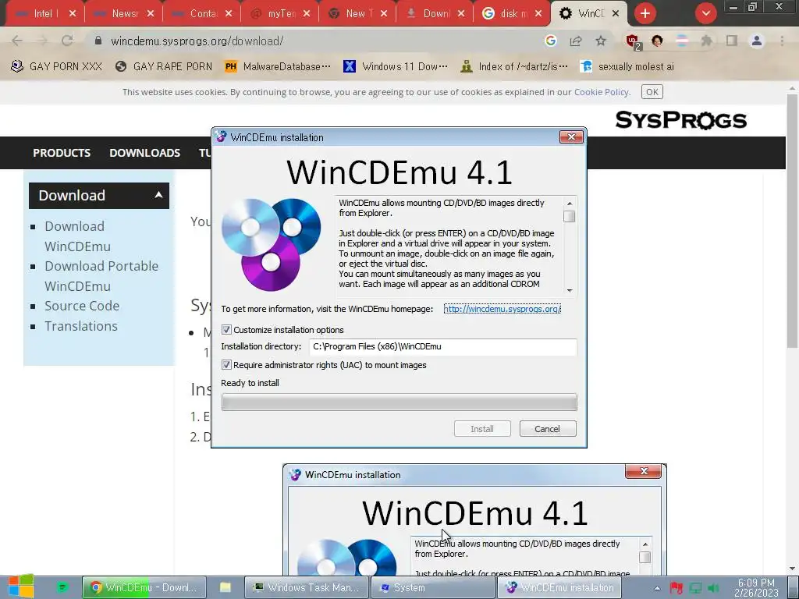Screen dimensions: 799x599
Task: Cancel the WinCDEmu installation
Action: pos(548,429)
